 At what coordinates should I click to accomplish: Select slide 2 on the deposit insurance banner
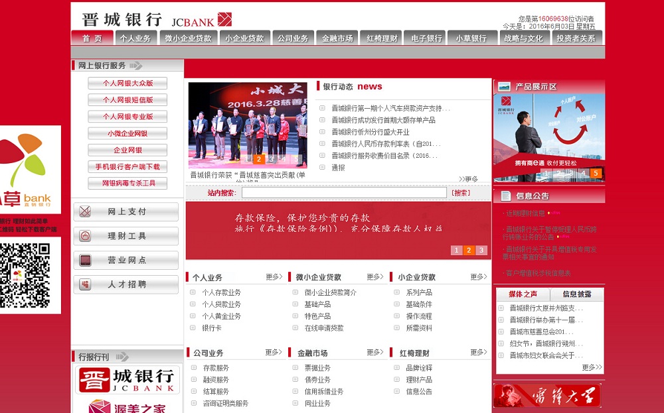[468, 250]
